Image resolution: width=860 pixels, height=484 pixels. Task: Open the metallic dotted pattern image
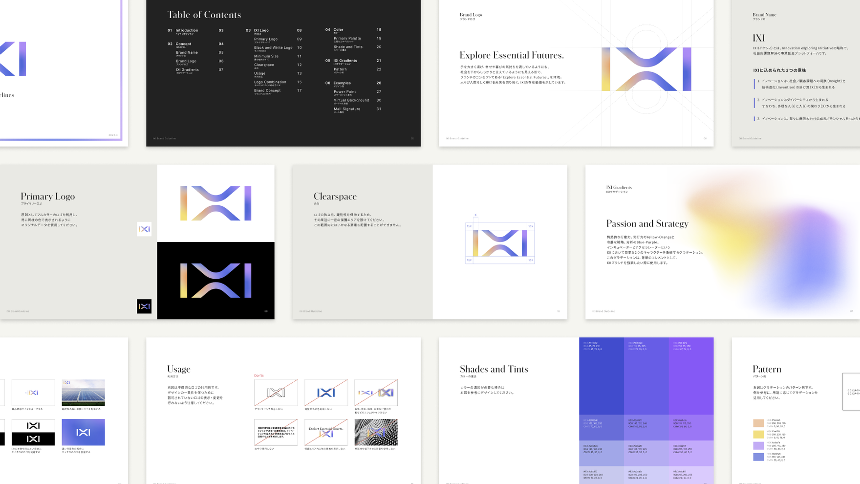[x=376, y=432]
